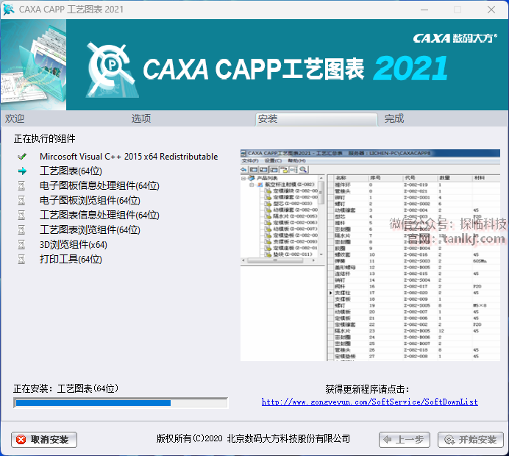509x456 pixels.
Task: Click the 获得更新程序请点击 label
Action: pos(368,389)
